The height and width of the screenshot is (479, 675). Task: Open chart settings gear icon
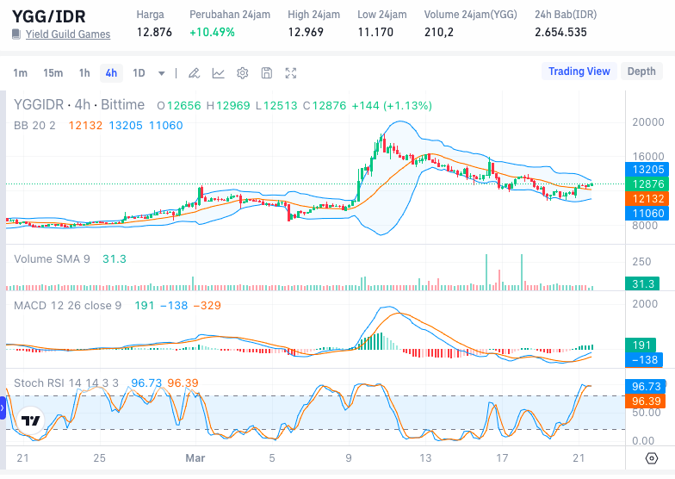pyautogui.click(x=243, y=73)
